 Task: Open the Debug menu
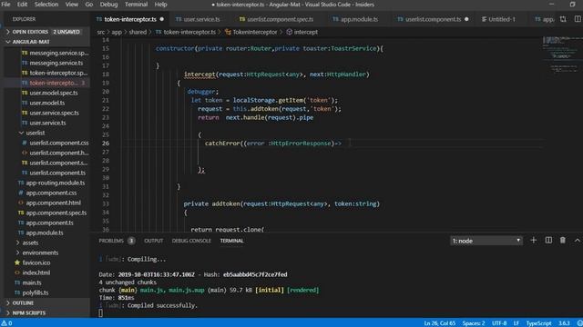pyautogui.click(x=108, y=5)
